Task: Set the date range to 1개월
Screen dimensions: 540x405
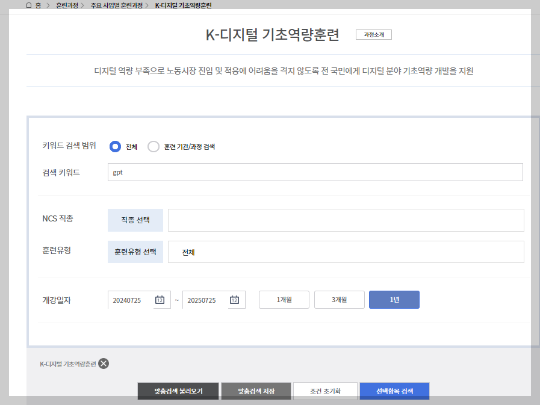Action: click(284, 299)
